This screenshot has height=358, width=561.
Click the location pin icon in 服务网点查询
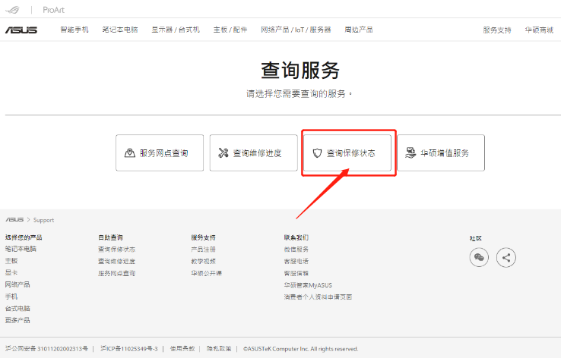130,153
